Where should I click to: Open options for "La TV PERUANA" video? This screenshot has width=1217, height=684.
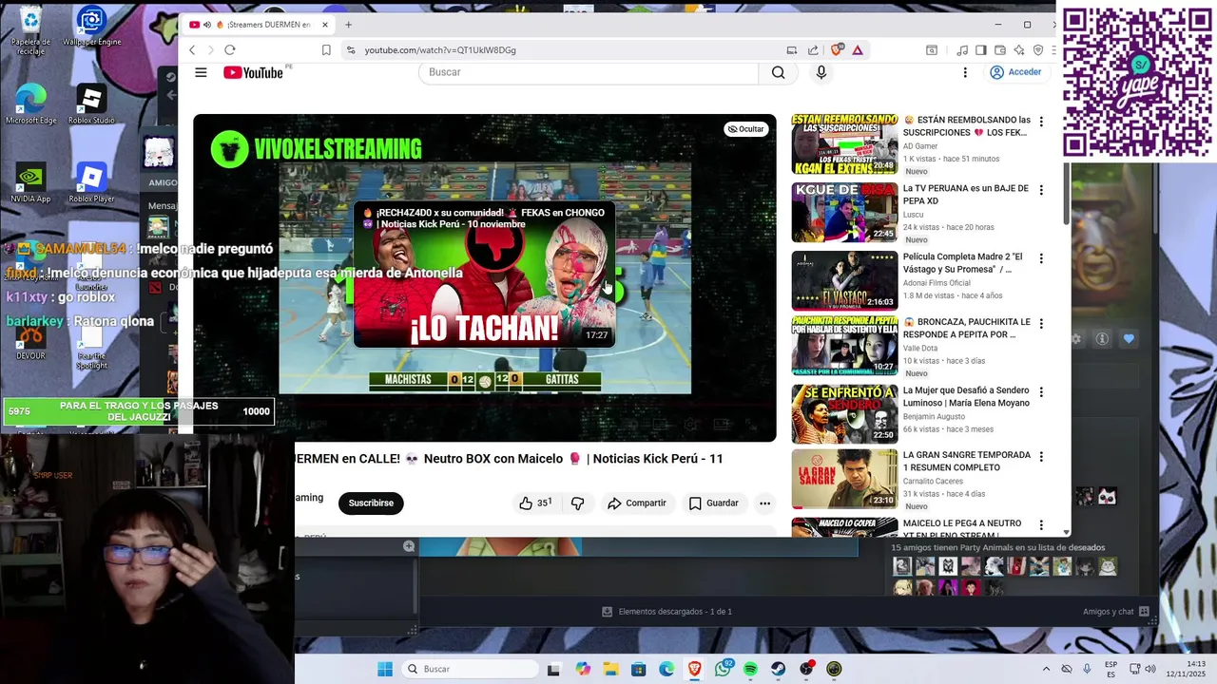click(1041, 190)
